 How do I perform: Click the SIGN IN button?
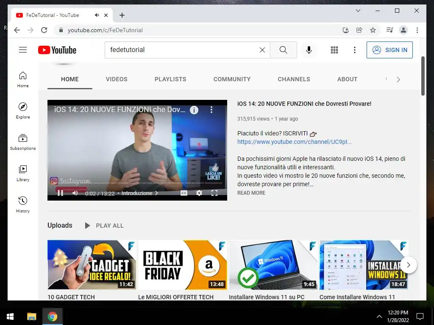click(x=389, y=50)
